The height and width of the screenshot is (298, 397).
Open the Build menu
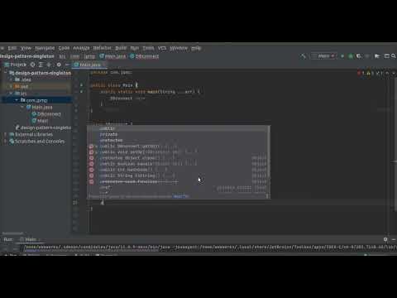click(x=121, y=48)
